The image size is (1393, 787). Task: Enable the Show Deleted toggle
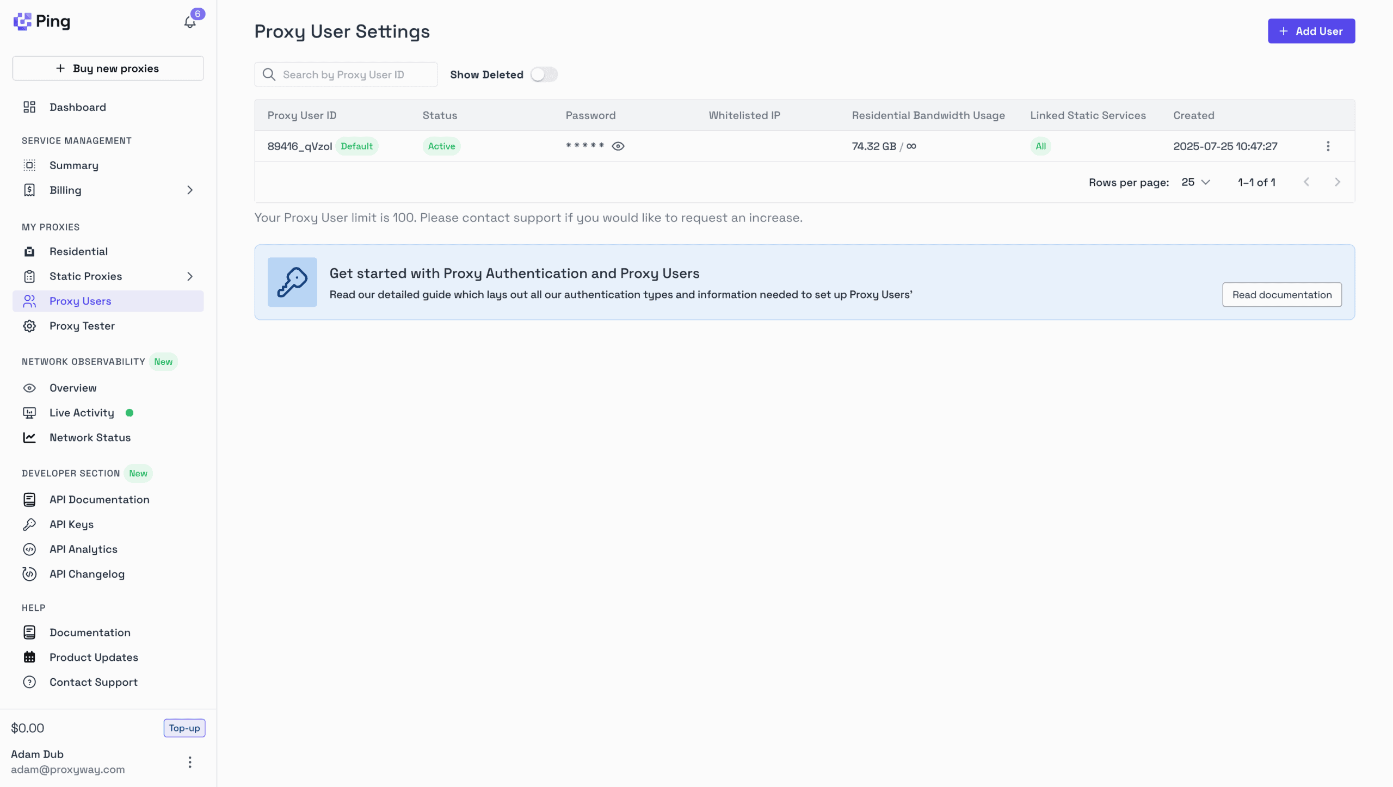coord(544,75)
